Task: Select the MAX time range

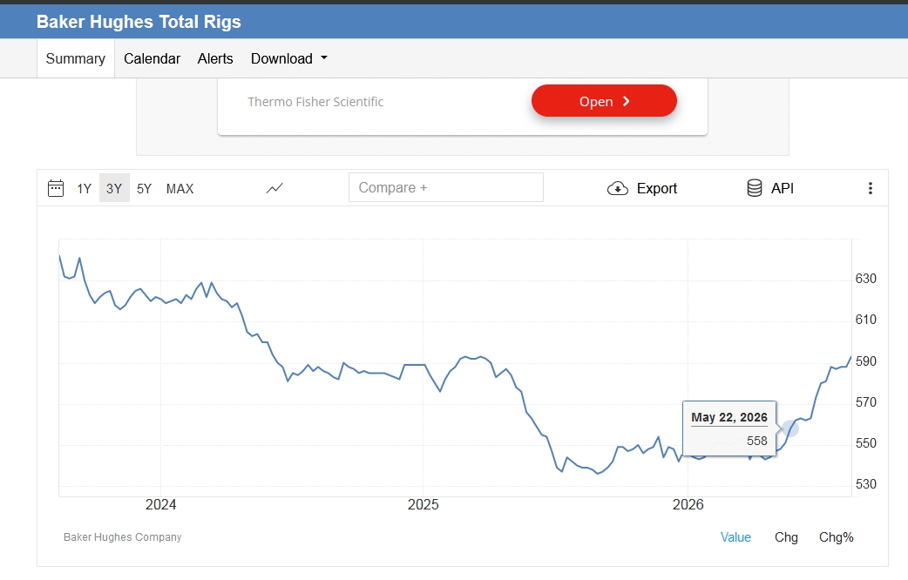Action: pos(180,189)
